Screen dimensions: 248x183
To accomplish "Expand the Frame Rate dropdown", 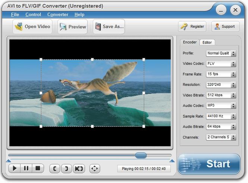I will tap(233, 74).
